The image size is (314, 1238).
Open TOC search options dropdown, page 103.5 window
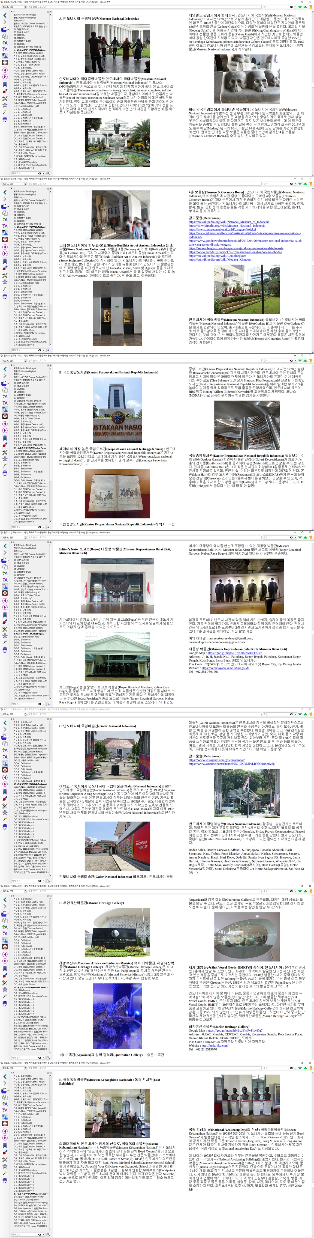(44, 350)
